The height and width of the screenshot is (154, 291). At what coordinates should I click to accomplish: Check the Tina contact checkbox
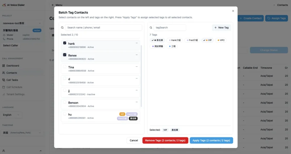click(65, 67)
